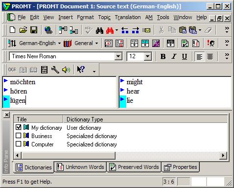Viewport: 234px width, 188px height.
Task: Open the font size 12 dropdown
Action: [x=147, y=56]
